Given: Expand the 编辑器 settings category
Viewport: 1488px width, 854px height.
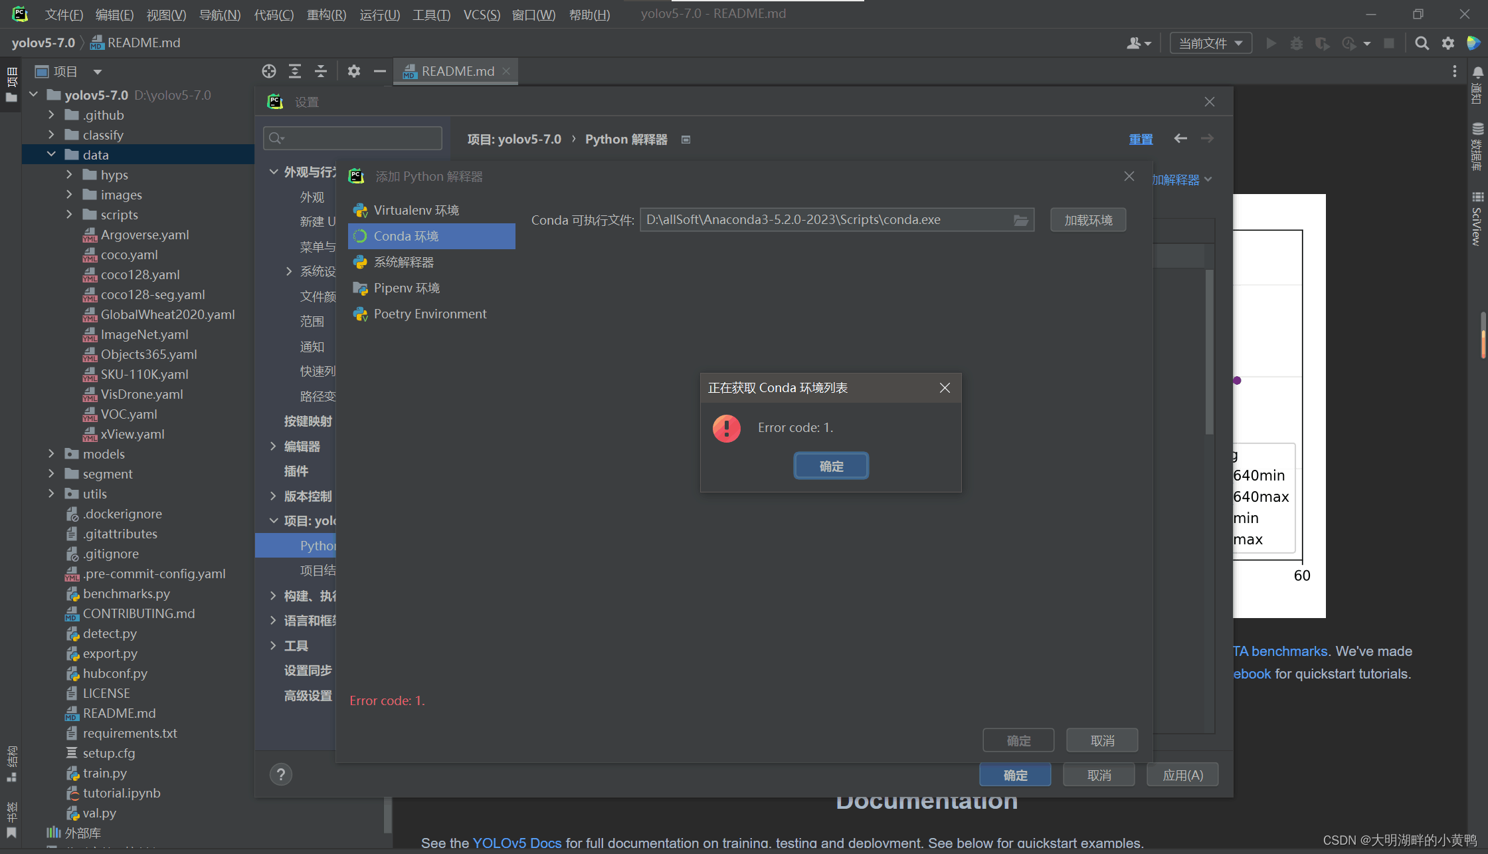Looking at the screenshot, I should coord(273,446).
